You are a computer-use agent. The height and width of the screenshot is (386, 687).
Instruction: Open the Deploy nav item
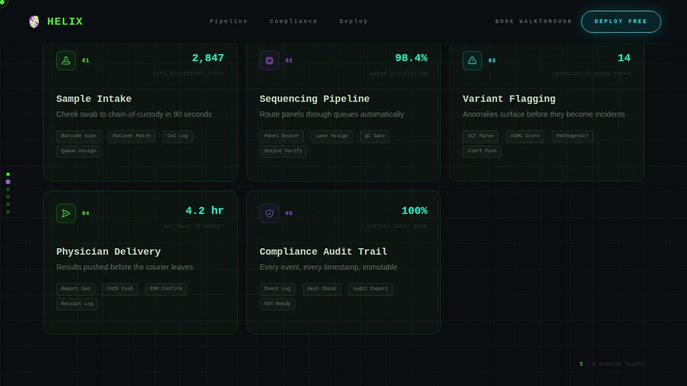click(x=354, y=21)
